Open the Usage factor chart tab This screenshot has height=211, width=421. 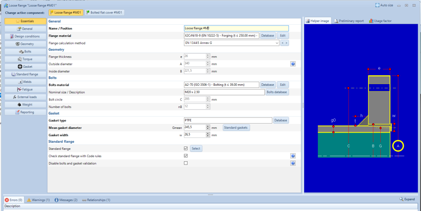tap(379, 21)
